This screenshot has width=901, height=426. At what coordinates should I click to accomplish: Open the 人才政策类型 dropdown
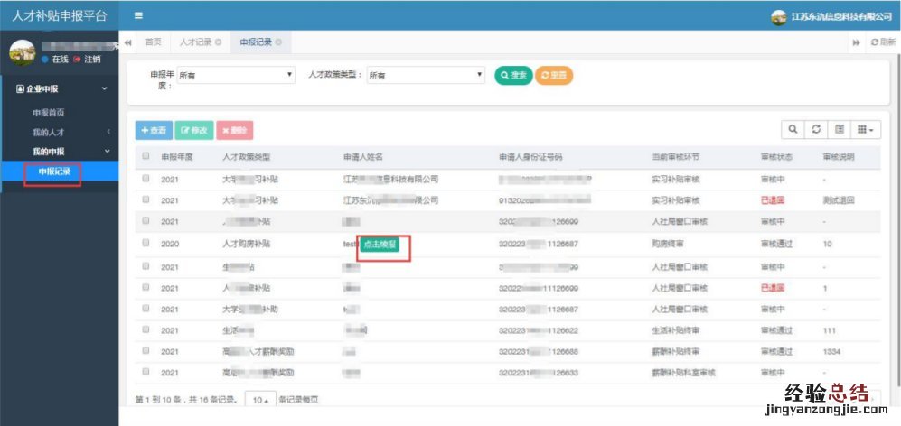pyautogui.click(x=426, y=76)
